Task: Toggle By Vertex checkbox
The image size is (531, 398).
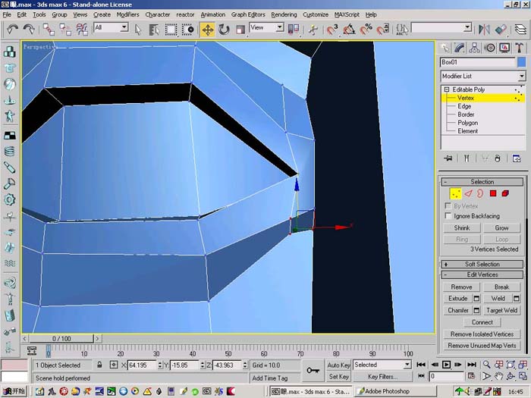Action: tap(448, 205)
